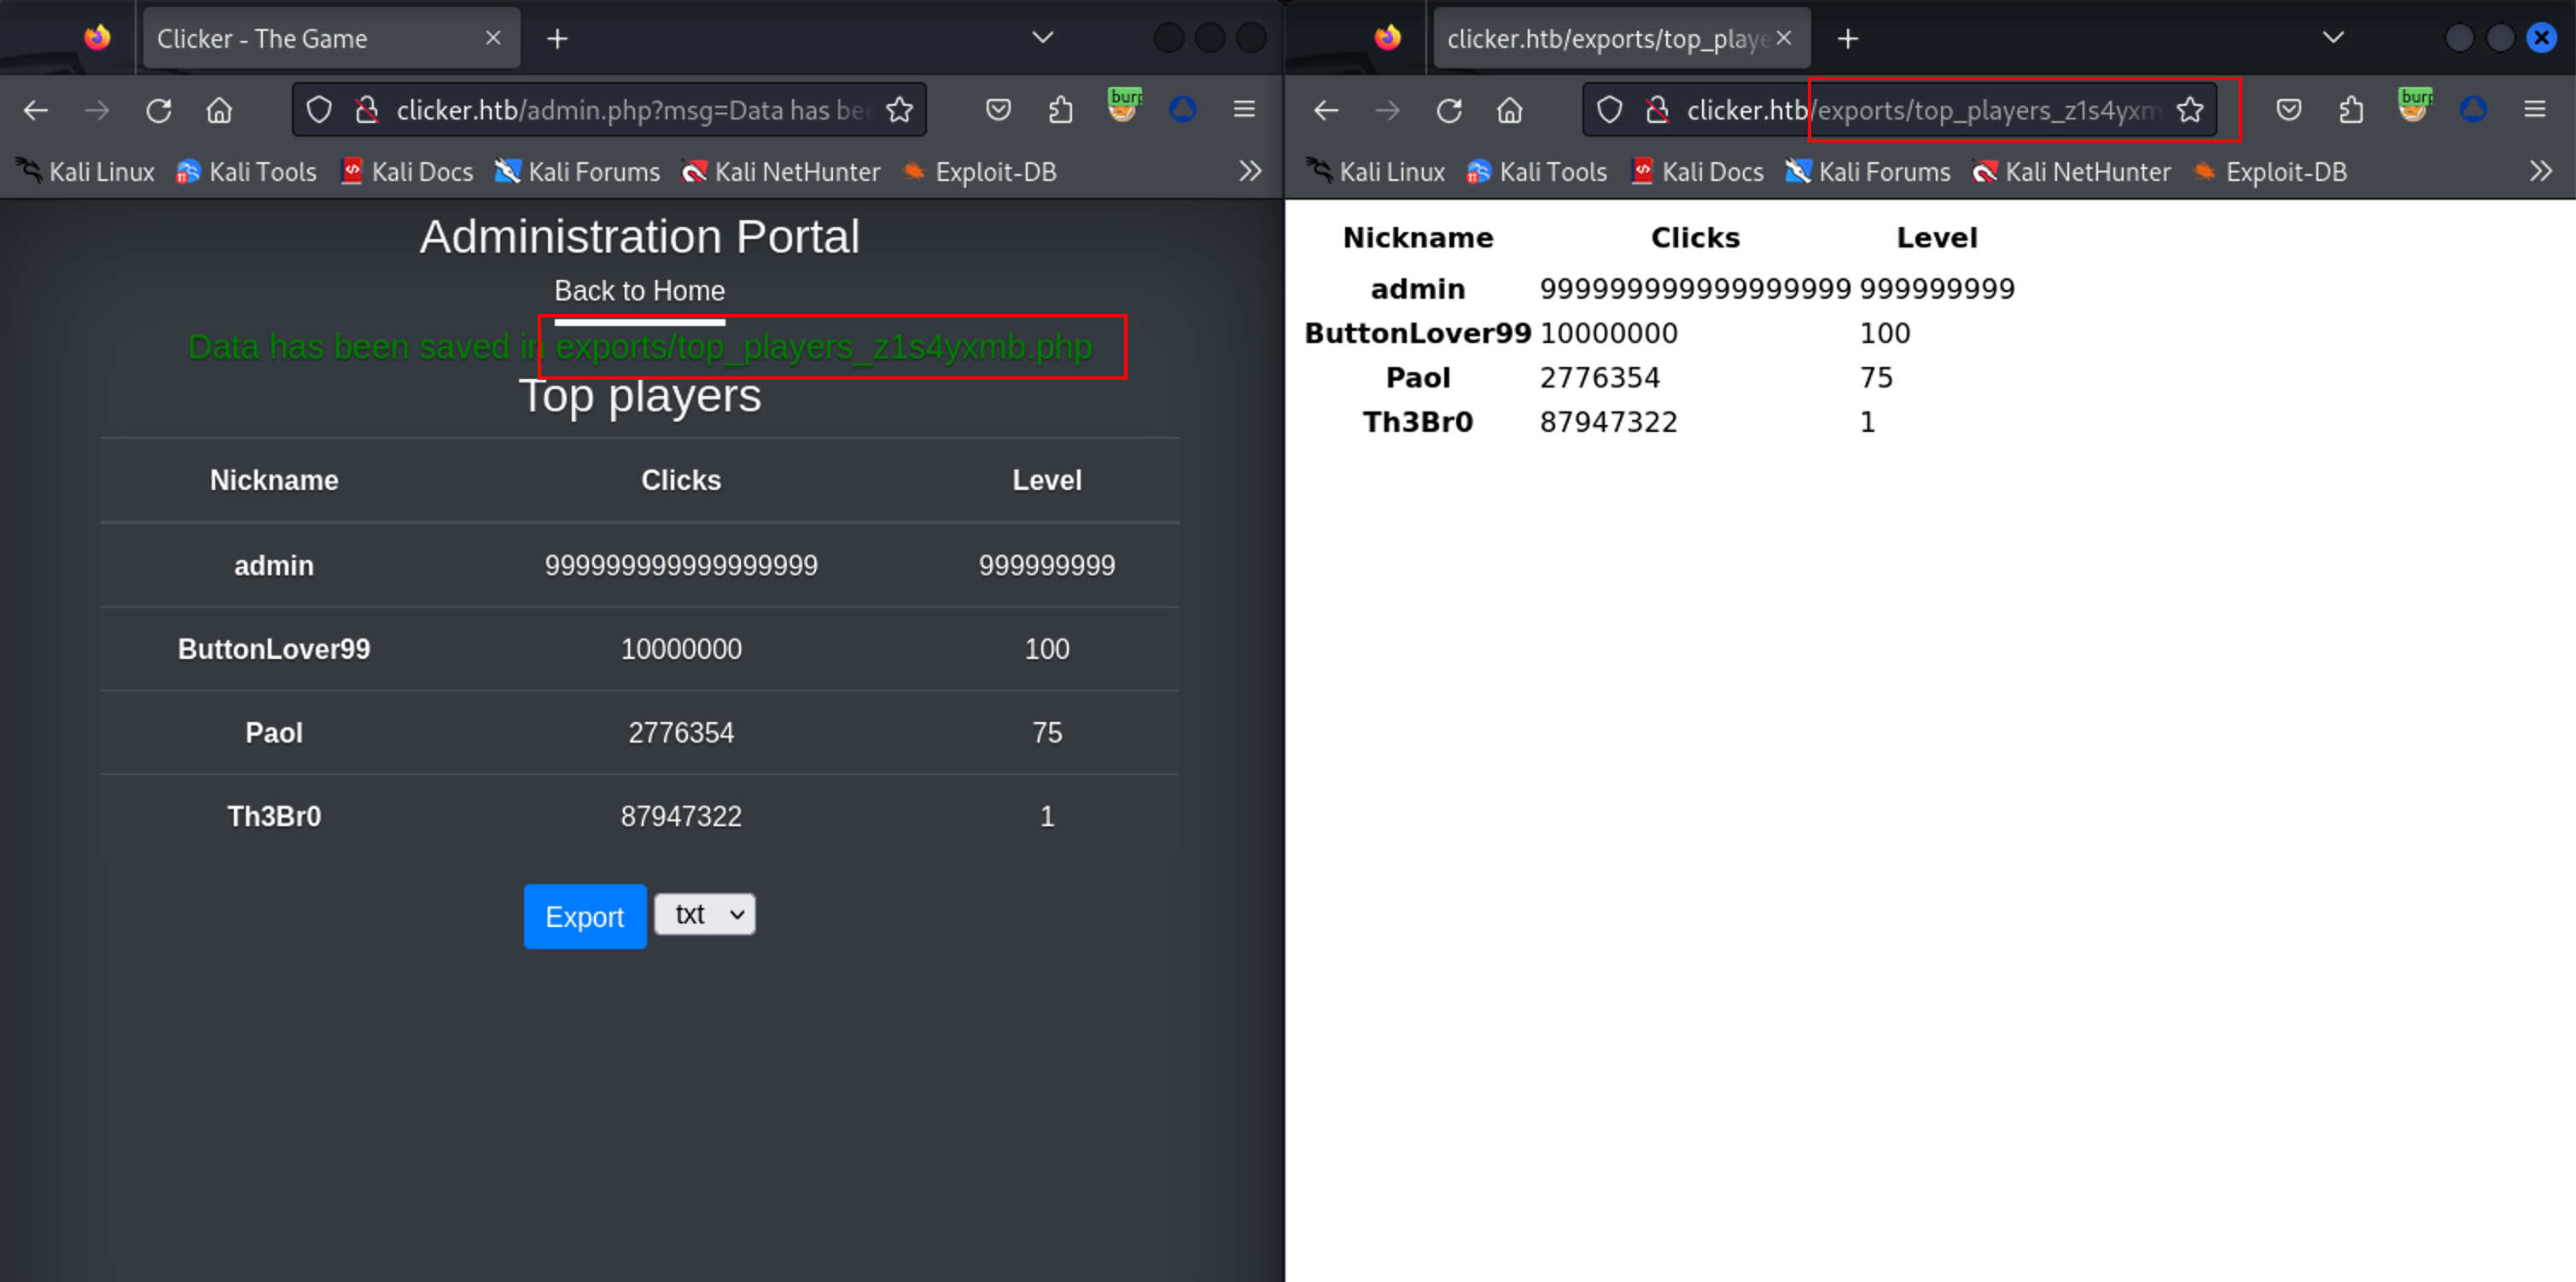Open Pocket save icon in left window
The width and height of the screenshot is (2576, 1282).
pyautogui.click(x=998, y=110)
